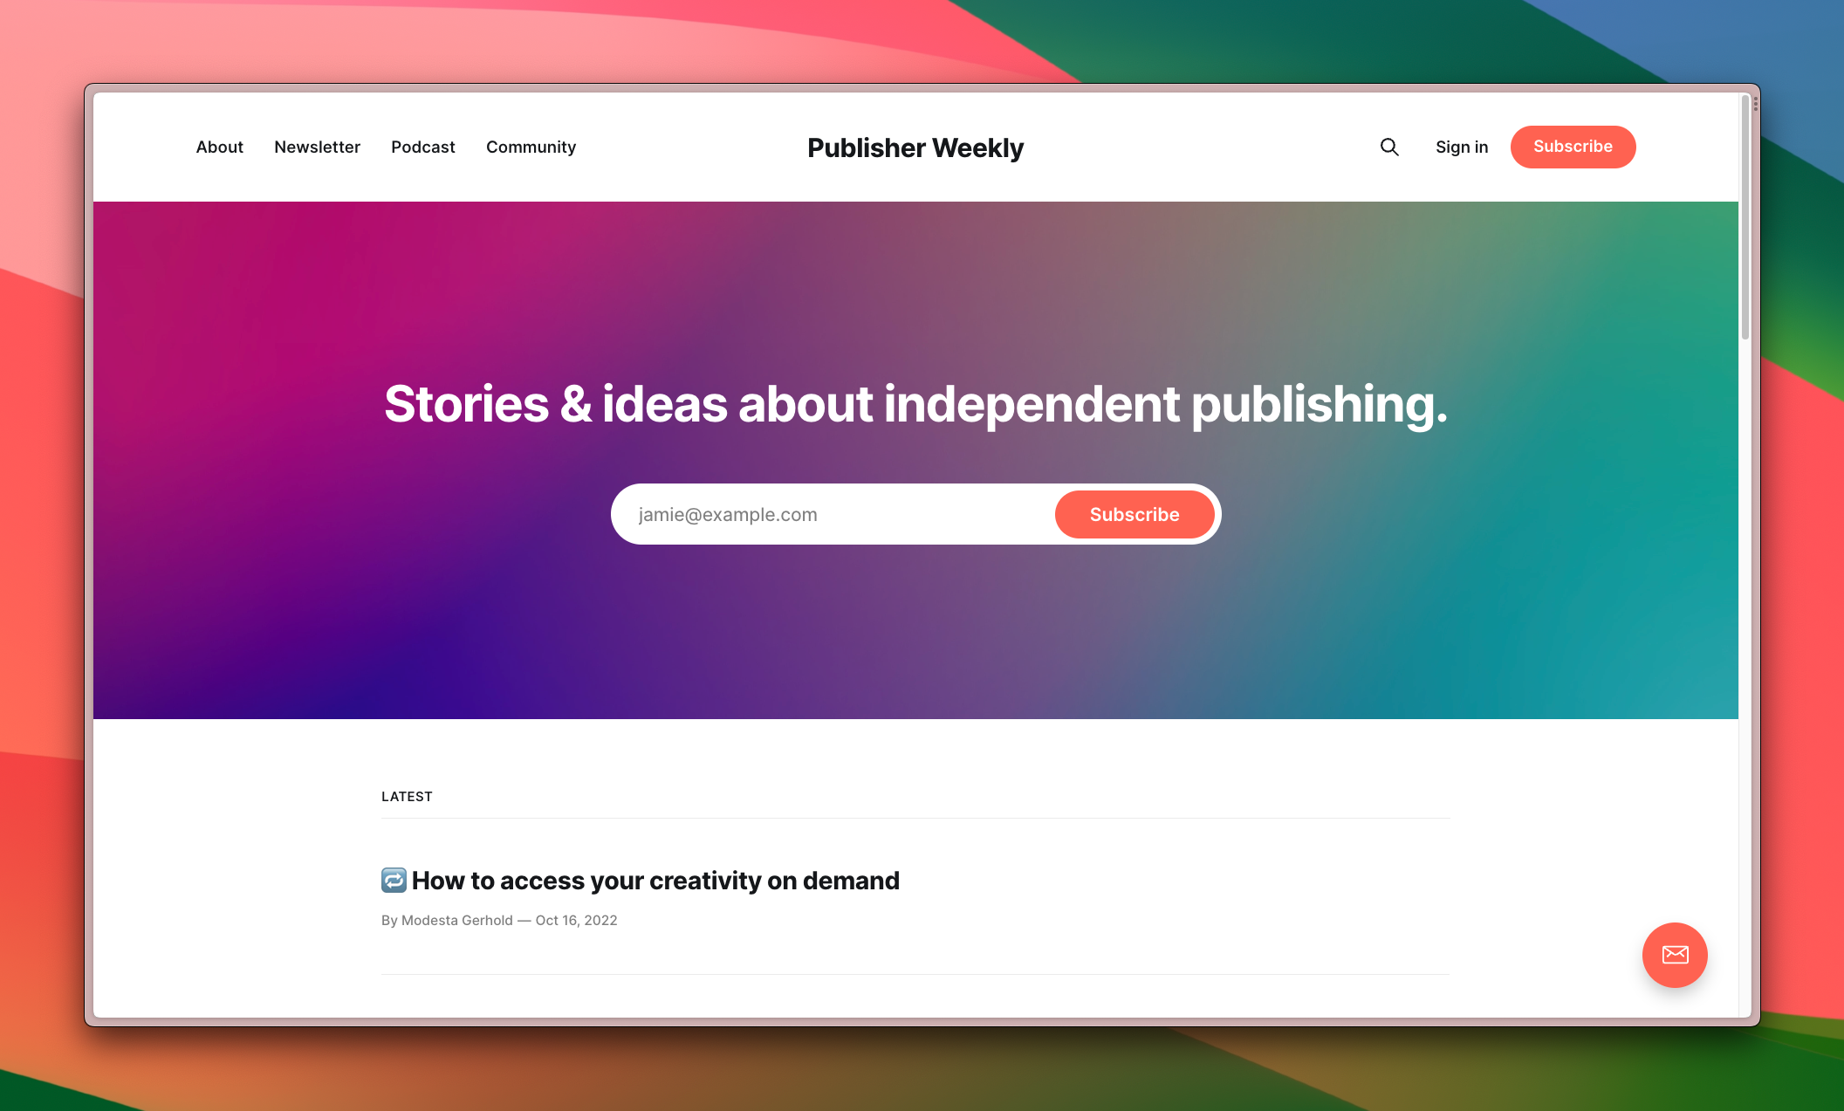Click the Subscribe button in the hero section
This screenshot has width=1844, height=1111.
1134,514
